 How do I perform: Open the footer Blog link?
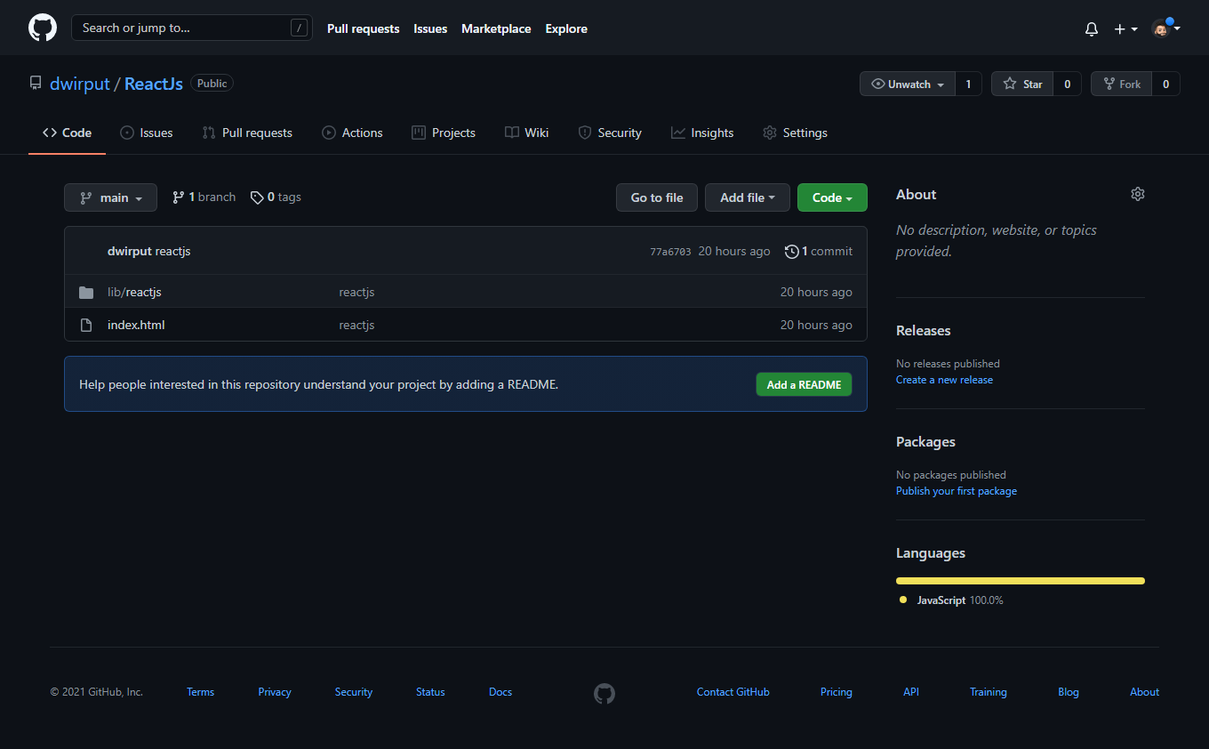(1069, 692)
